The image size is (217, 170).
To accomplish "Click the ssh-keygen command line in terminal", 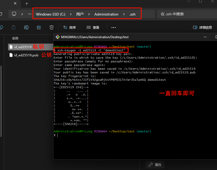I will click(x=90, y=50).
